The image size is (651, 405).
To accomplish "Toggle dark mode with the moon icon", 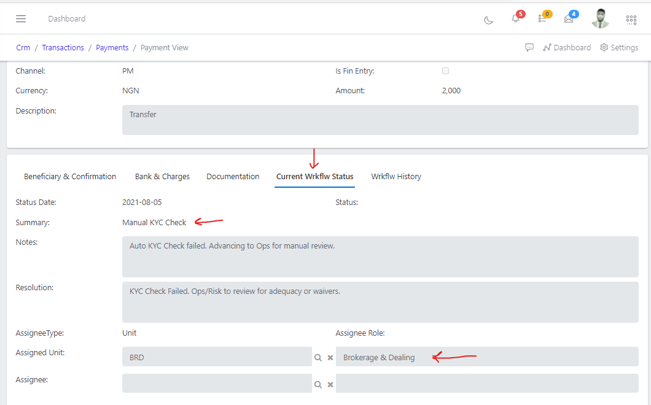I will [488, 20].
